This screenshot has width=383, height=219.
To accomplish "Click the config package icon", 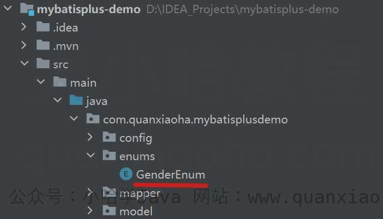I will pyautogui.click(x=109, y=137).
